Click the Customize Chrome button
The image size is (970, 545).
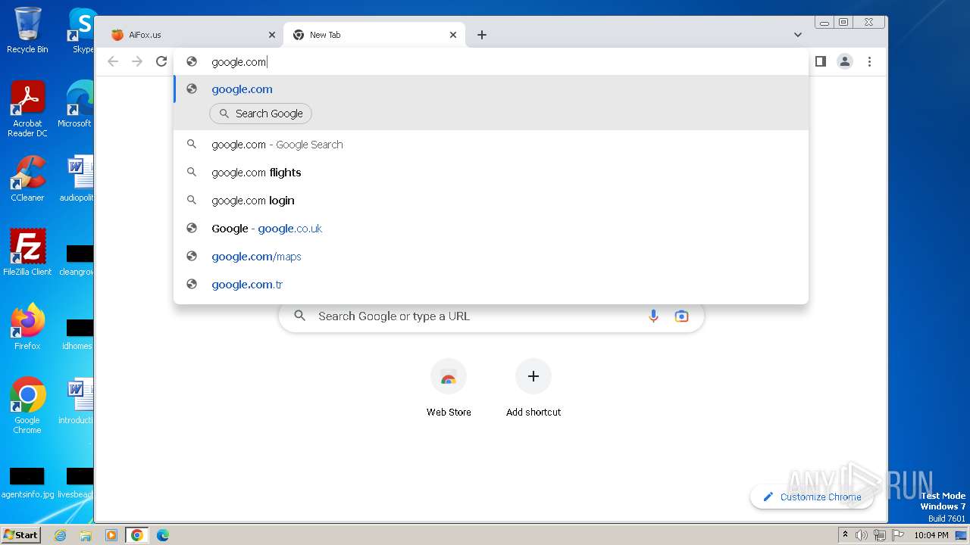(x=812, y=497)
